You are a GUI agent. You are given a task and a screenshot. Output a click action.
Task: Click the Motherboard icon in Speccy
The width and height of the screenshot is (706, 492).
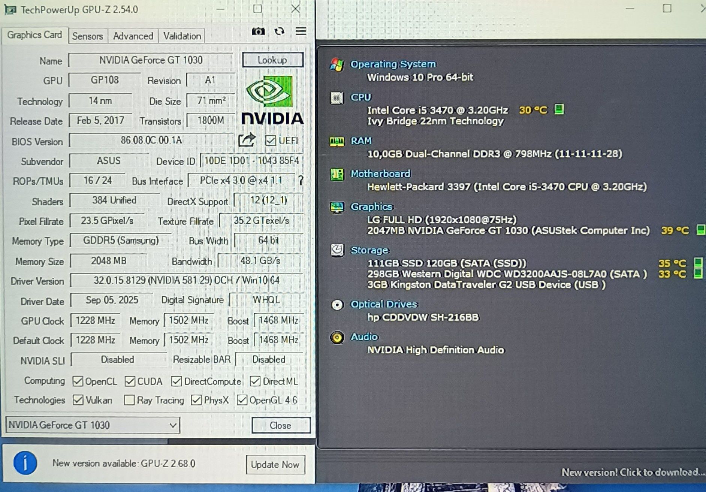(337, 174)
